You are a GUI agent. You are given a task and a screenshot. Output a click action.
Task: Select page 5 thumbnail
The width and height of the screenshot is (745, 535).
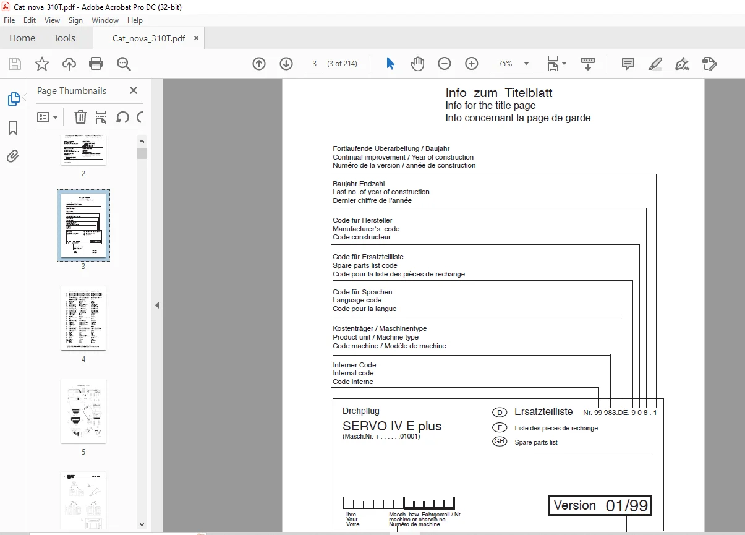(x=83, y=411)
